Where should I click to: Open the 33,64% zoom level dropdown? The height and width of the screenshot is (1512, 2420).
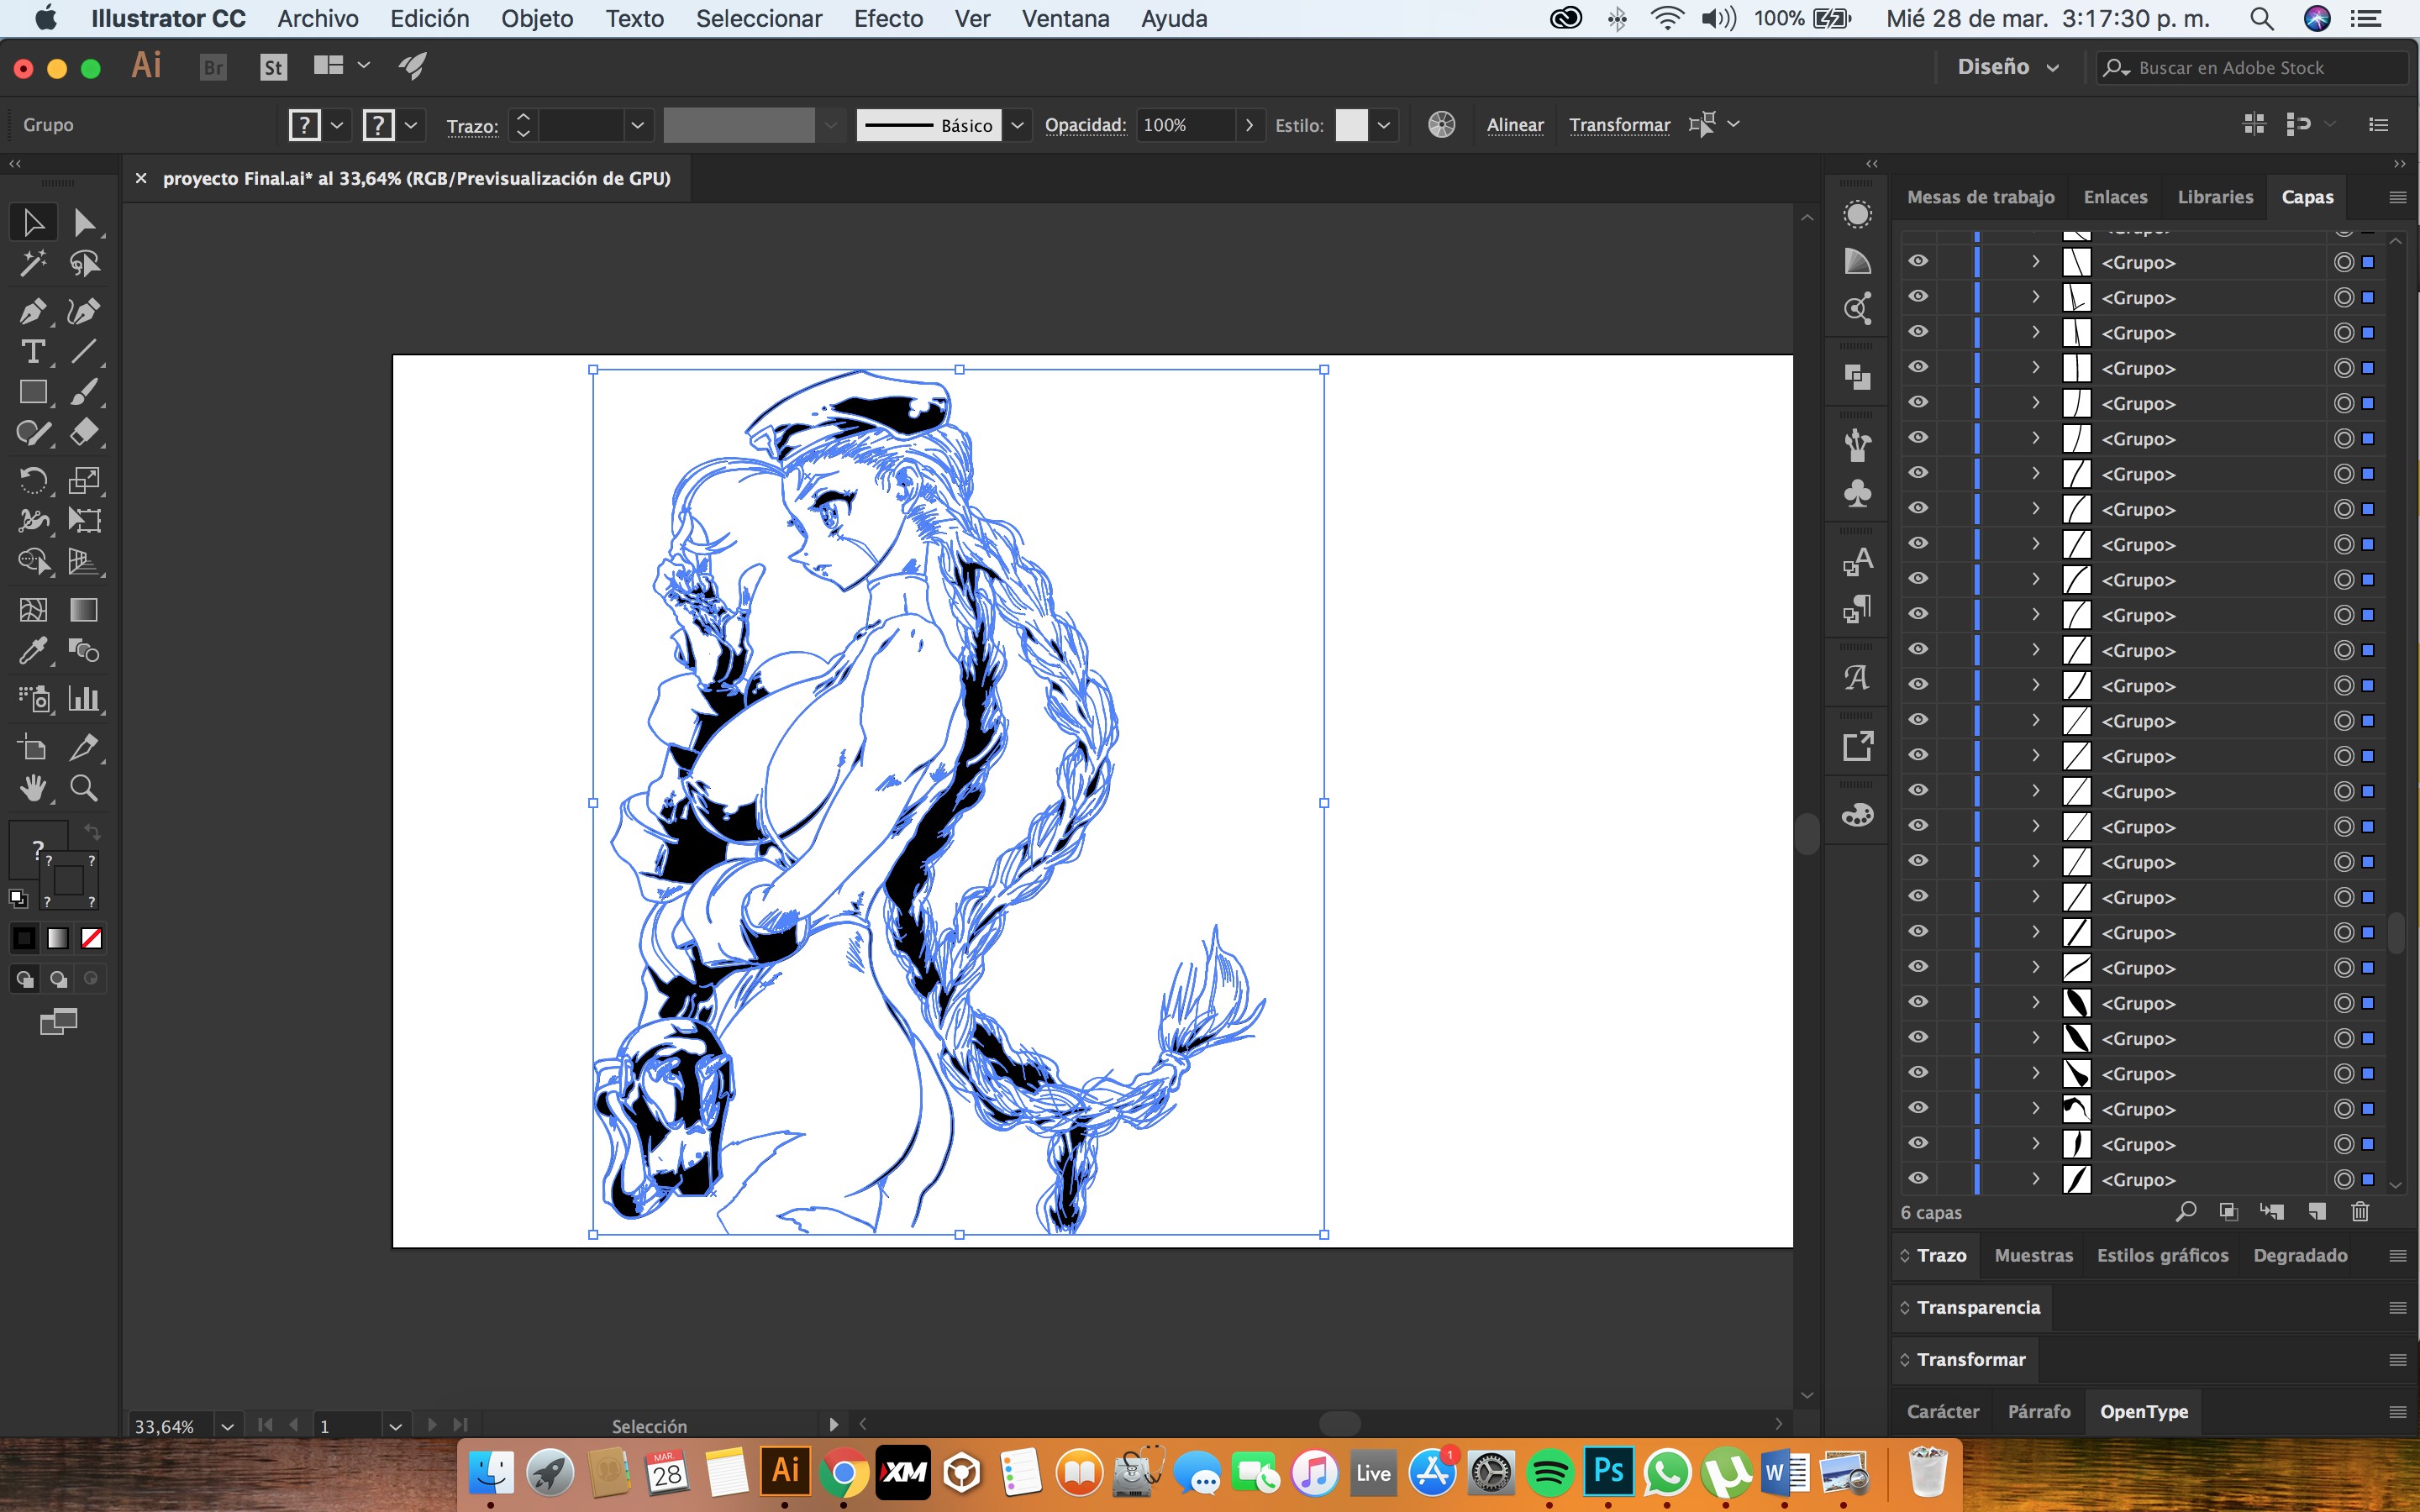tap(228, 1426)
